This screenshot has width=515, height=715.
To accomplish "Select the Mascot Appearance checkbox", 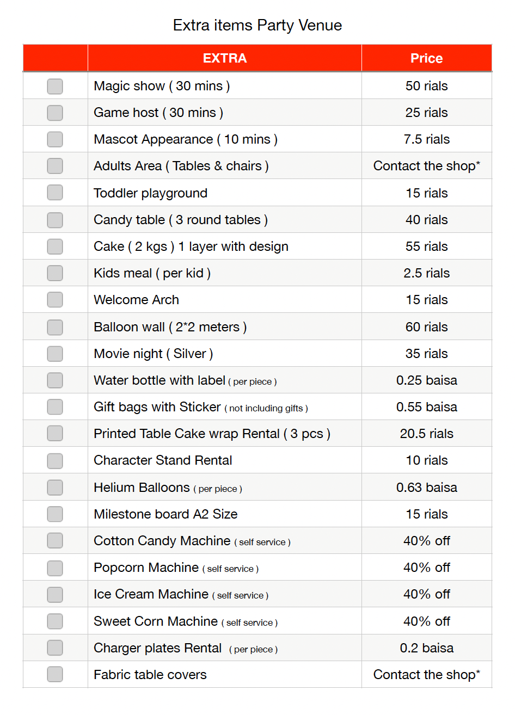I will point(55,139).
